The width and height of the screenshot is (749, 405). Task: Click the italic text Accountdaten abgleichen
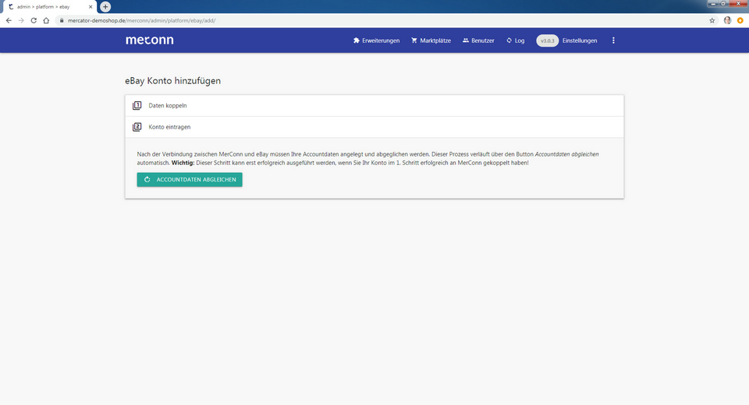(566, 154)
